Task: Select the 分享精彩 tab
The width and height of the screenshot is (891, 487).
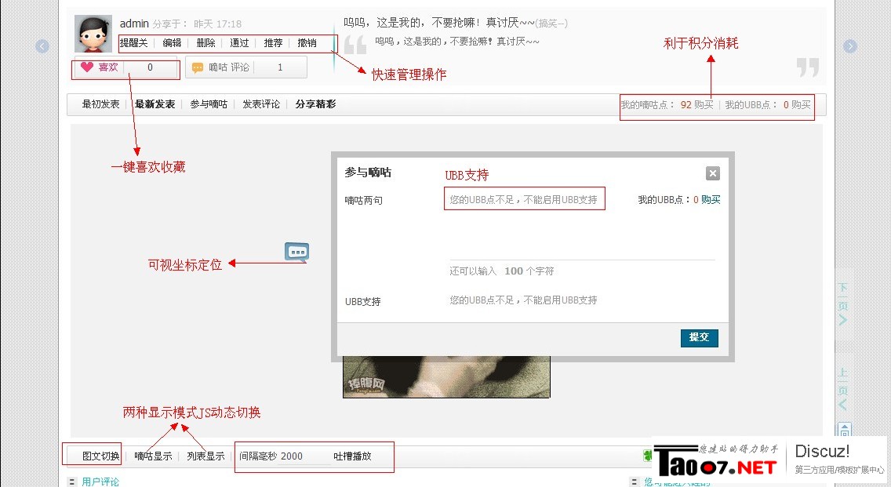Action: point(315,104)
